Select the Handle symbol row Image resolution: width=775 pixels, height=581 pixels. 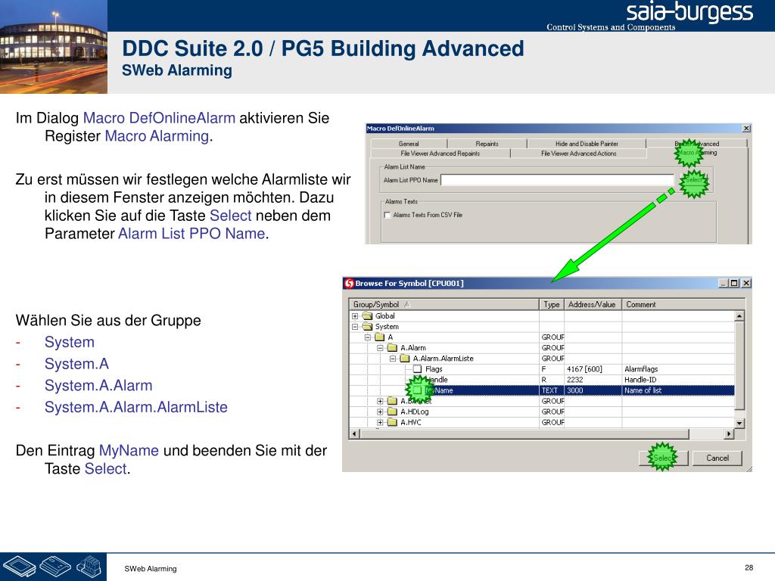(x=542, y=380)
